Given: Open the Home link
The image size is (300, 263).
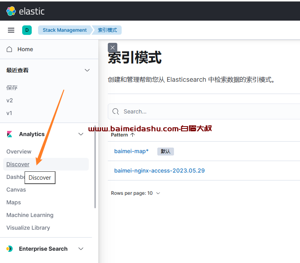Looking at the screenshot, I should [25, 49].
